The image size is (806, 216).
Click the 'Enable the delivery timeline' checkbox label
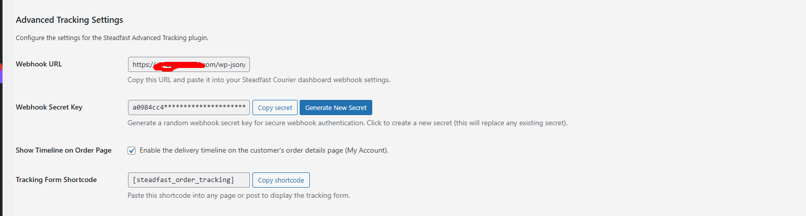[264, 151]
